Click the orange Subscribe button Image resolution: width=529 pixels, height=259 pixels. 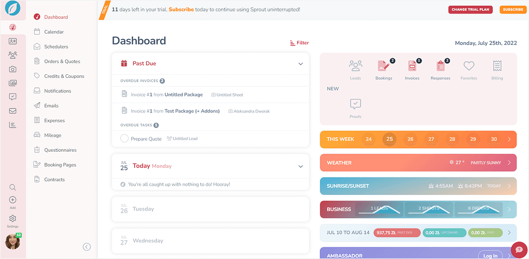[513, 9]
